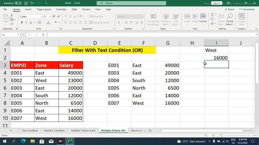The height and width of the screenshot is (145, 259).
Task: Click the Comments button
Action: pyautogui.click(x=247, y=9)
